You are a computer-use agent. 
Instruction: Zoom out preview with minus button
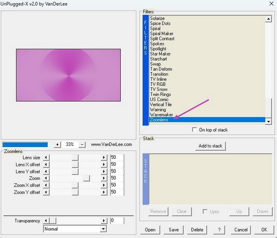[x=82, y=145]
